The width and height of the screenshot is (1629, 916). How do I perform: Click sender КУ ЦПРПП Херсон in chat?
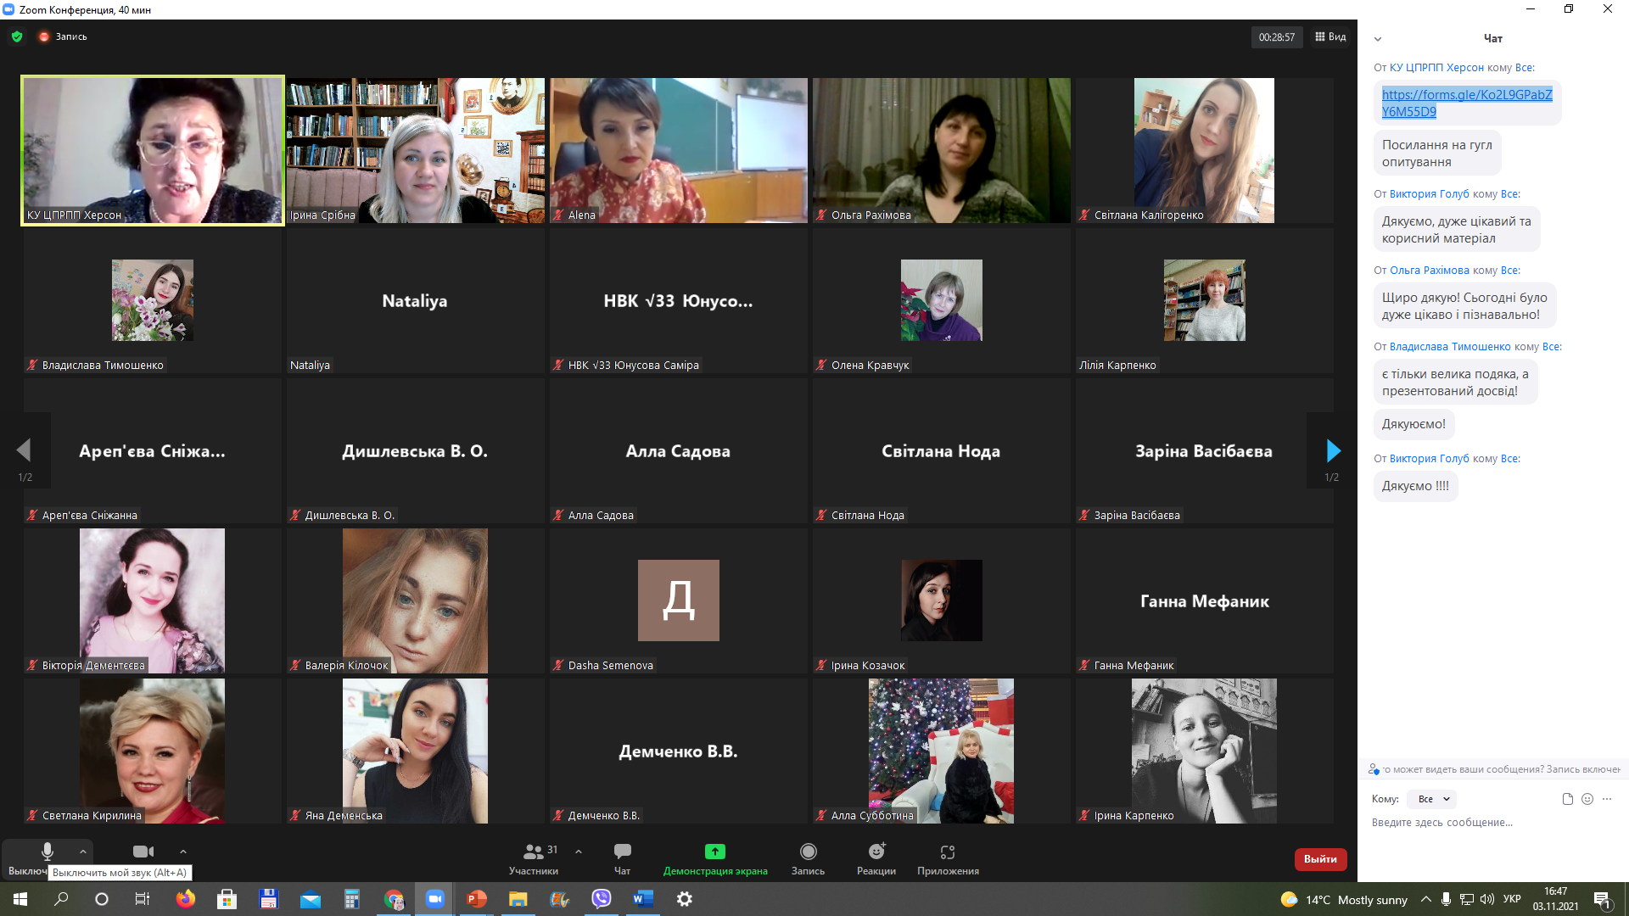1436,68
